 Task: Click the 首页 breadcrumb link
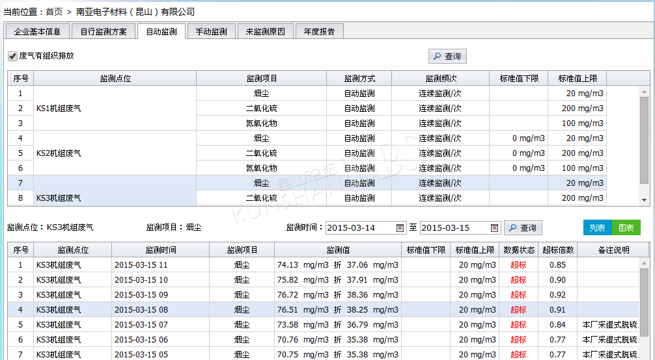tap(54, 12)
